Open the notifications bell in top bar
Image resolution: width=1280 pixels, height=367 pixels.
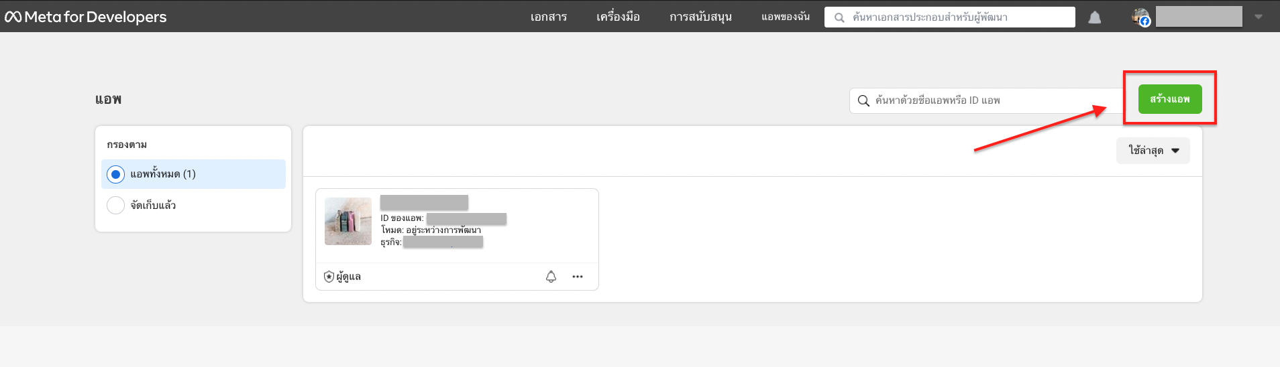click(x=1095, y=17)
